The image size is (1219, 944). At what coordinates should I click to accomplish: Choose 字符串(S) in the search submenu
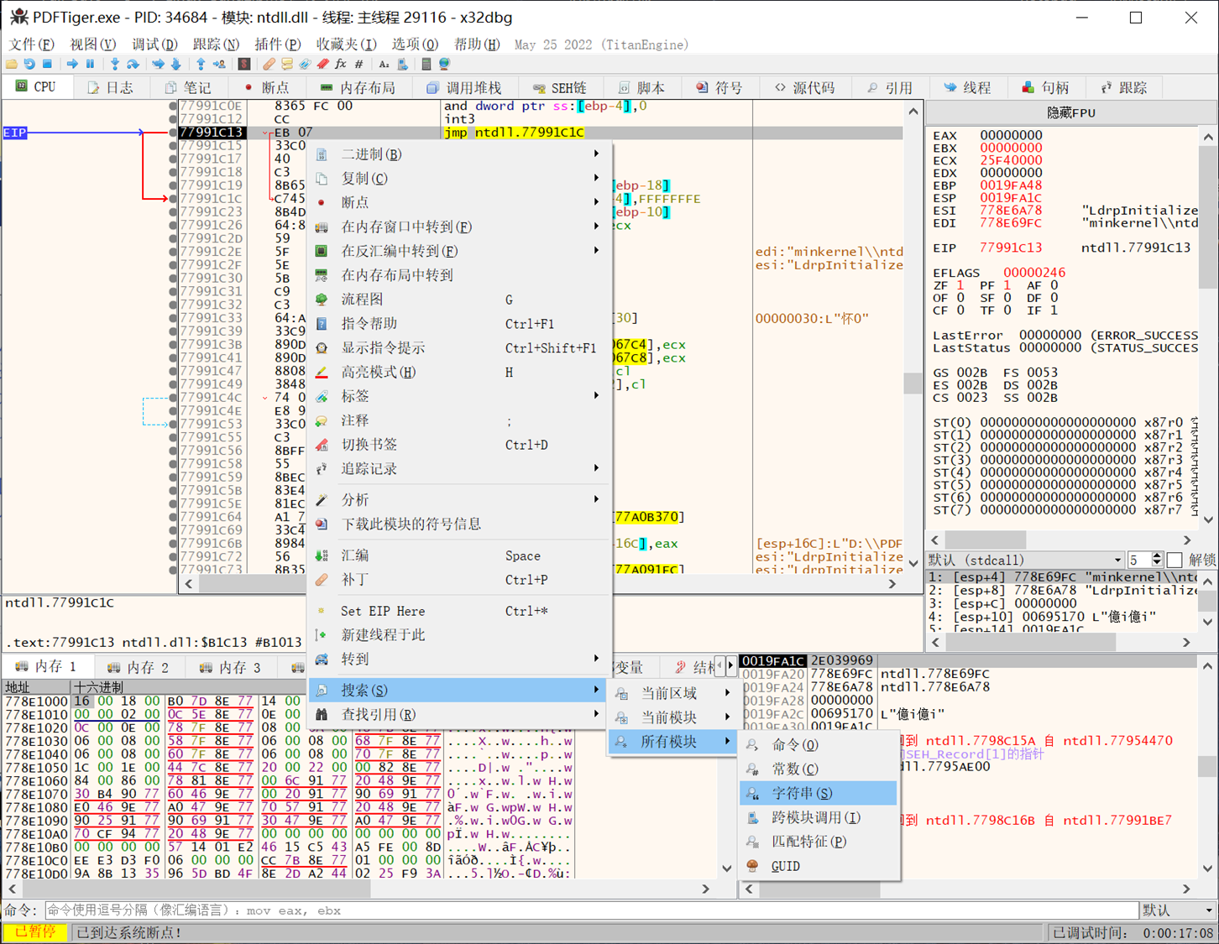click(819, 793)
